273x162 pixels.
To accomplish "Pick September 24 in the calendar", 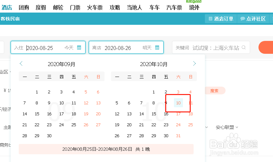I will pos(61,125).
